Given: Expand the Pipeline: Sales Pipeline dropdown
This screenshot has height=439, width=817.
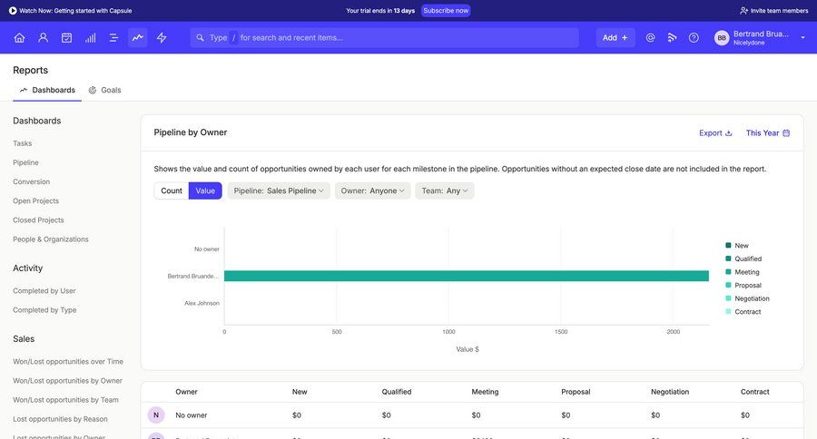Looking at the screenshot, I should (x=278, y=190).
